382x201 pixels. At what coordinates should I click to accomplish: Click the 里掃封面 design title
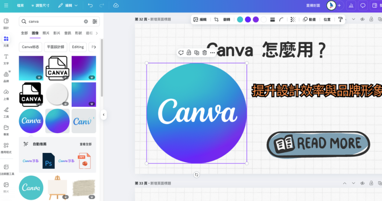(x=313, y=5)
